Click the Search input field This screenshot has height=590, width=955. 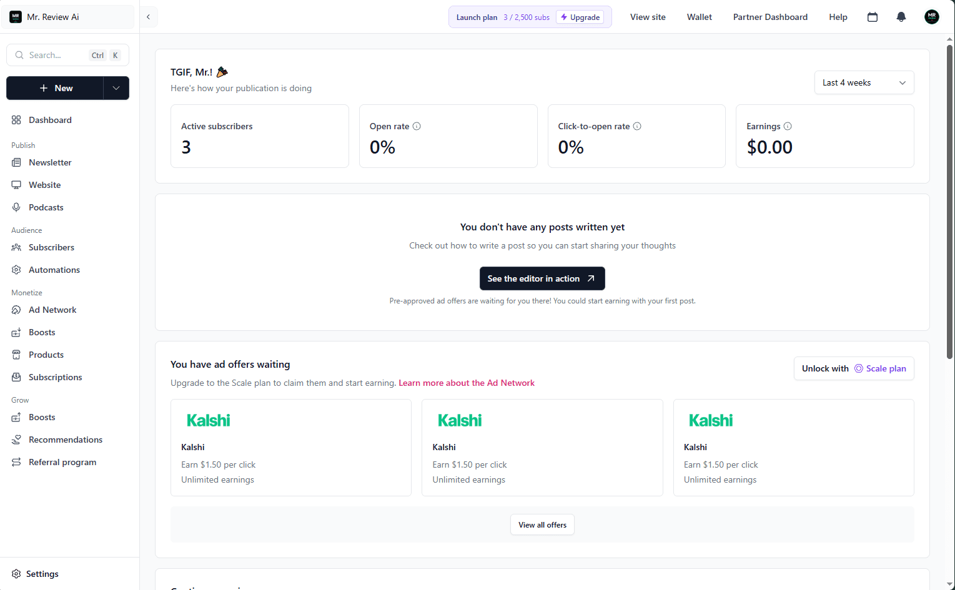(x=67, y=55)
